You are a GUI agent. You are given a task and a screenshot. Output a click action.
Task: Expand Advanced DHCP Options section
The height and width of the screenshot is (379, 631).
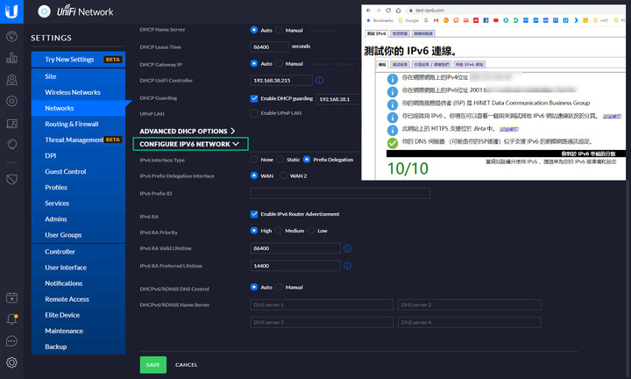click(x=188, y=132)
